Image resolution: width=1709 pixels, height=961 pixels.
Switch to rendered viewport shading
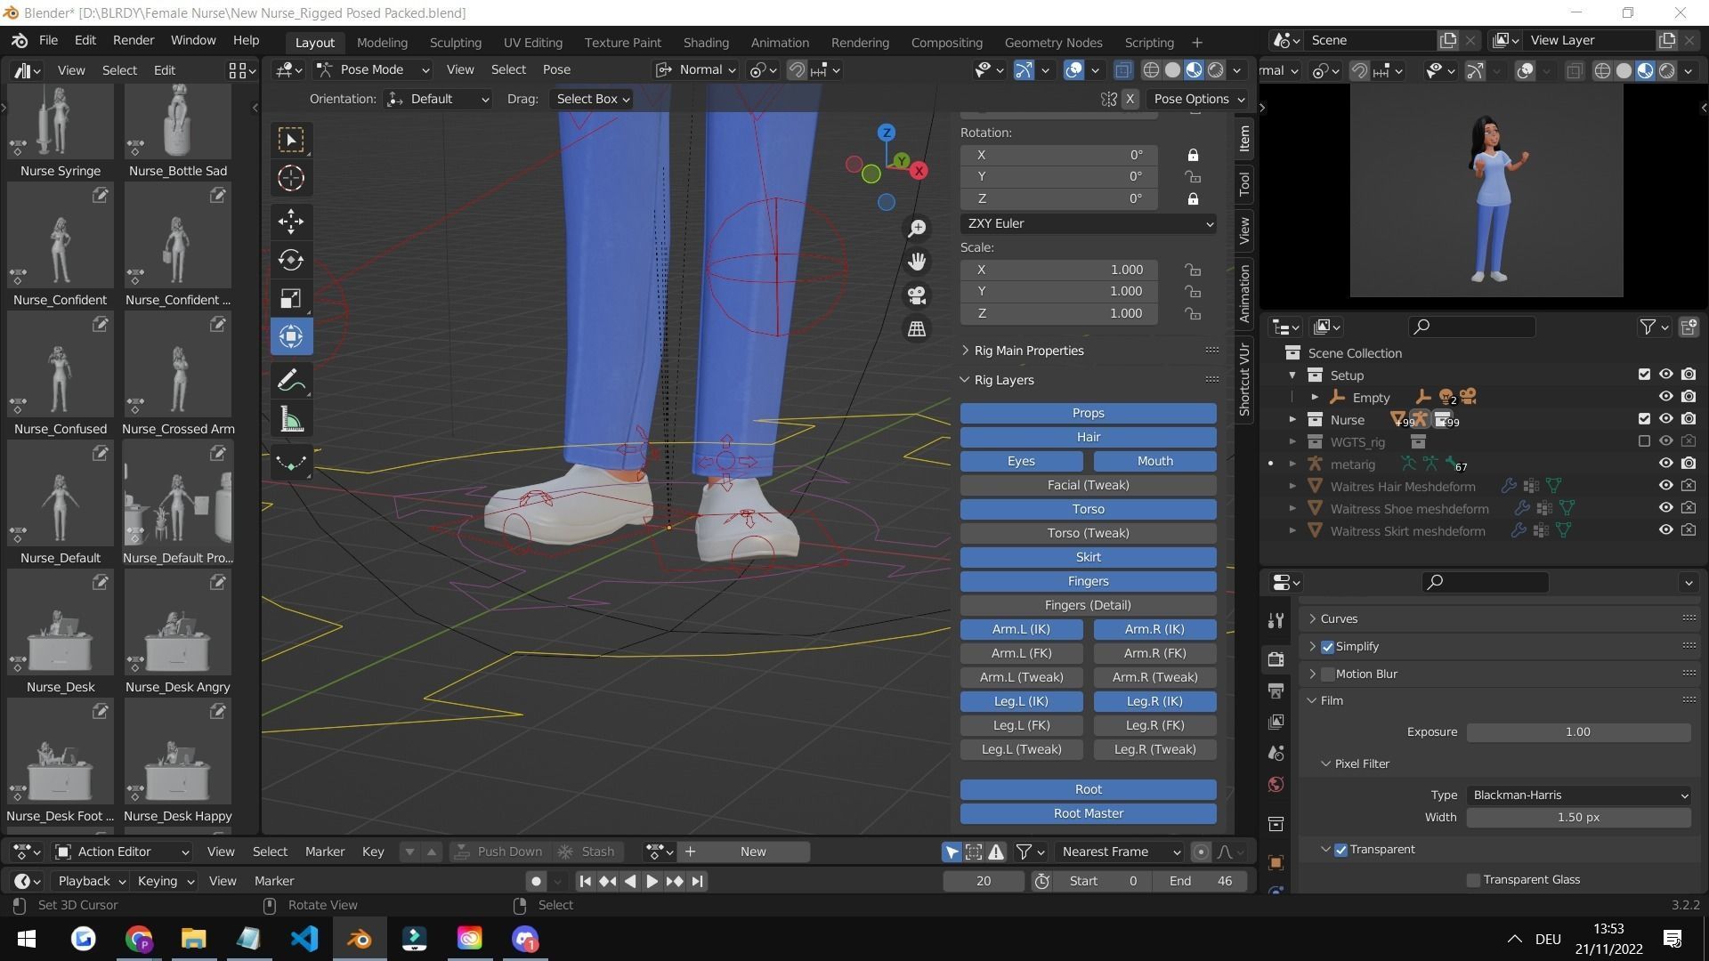point(1216,70)
